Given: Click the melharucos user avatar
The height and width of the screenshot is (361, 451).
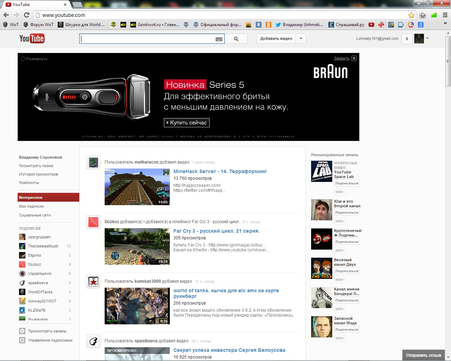Looking at the screenshot, I should coord(93,163).
